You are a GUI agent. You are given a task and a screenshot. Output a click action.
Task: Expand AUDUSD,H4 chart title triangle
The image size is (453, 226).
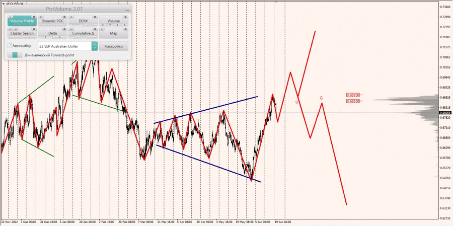pyautogui.click(x=3, y=4)
